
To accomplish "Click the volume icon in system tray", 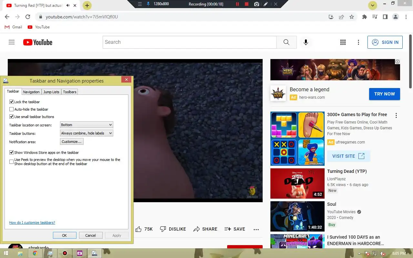I will [383, 253].
